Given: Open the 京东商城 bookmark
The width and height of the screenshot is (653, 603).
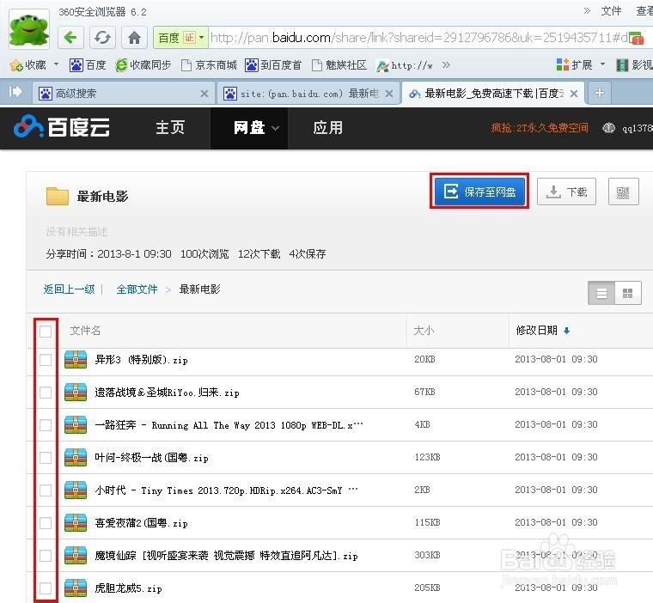Looking at the screenshot, I should point(209,65).
